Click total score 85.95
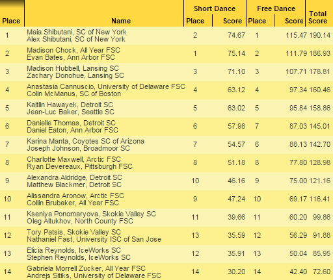 click(x=322, y=253)
